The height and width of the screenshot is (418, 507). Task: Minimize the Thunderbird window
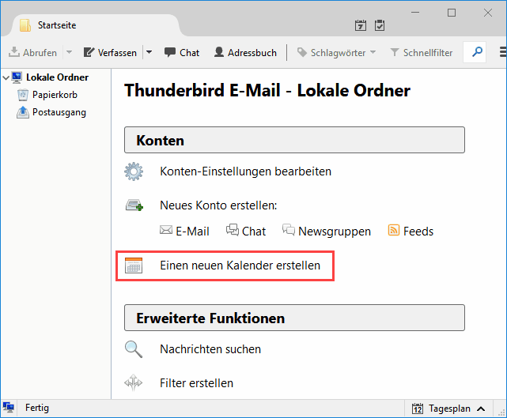click(x=415, y=13)
